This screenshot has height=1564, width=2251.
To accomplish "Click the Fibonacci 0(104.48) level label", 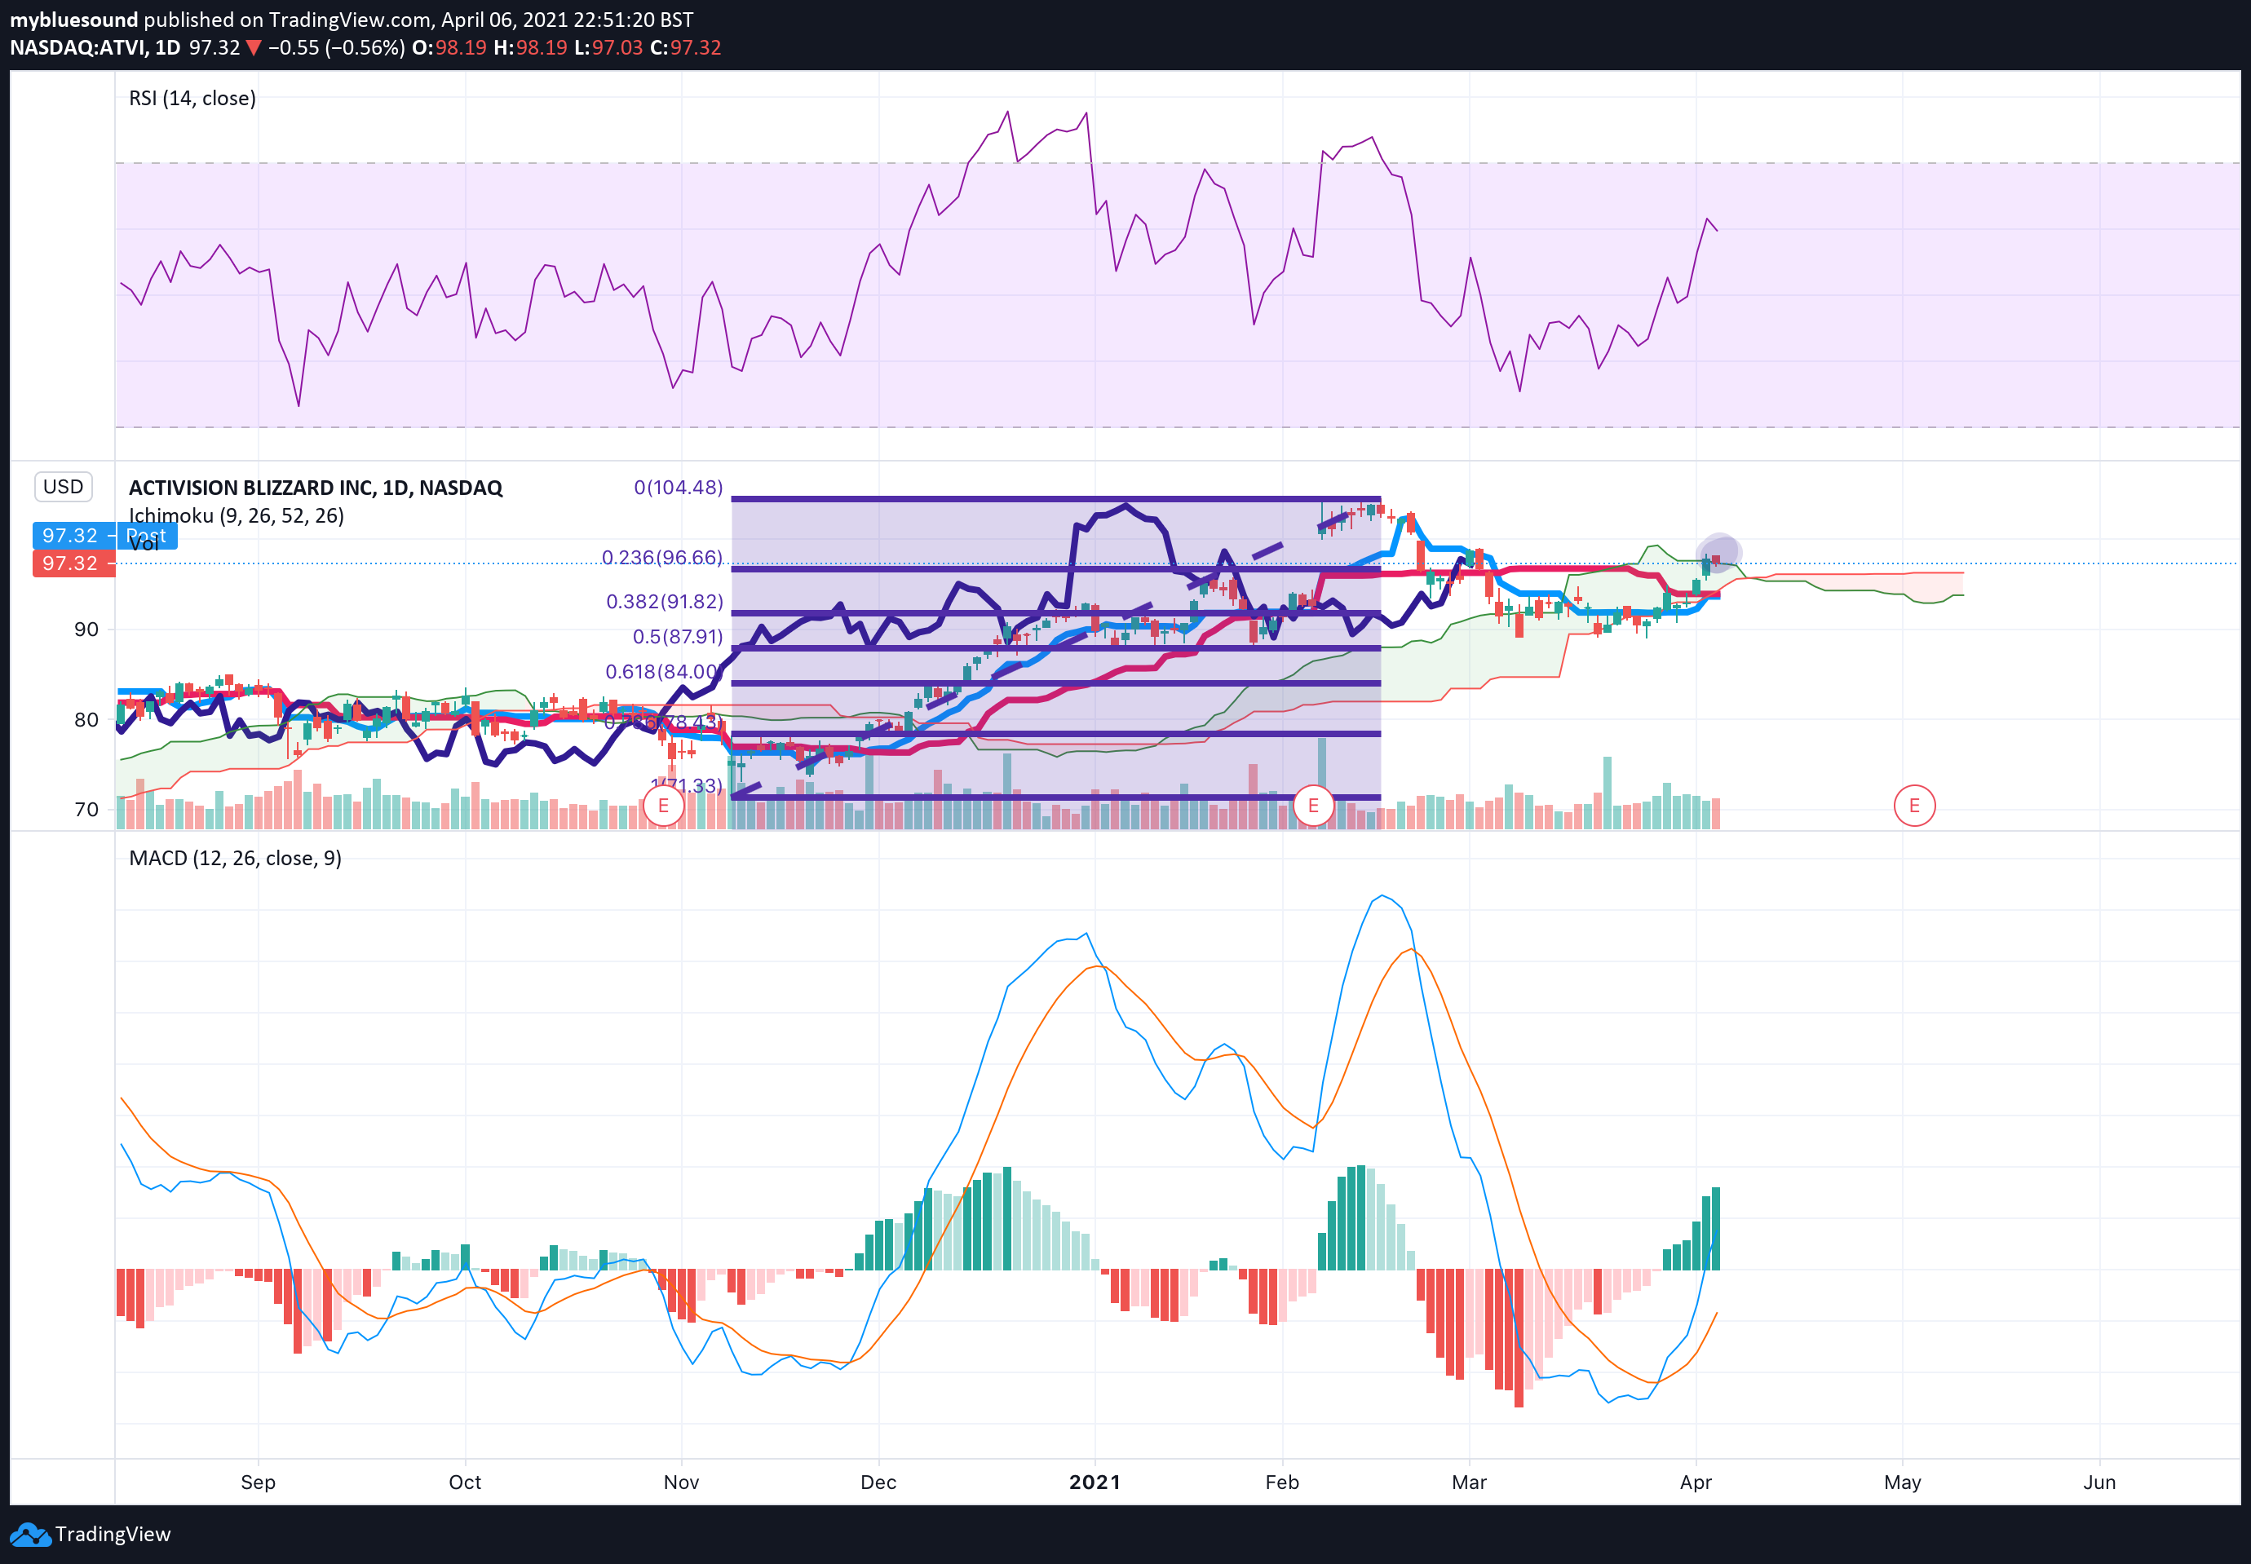I will point(678,487).
